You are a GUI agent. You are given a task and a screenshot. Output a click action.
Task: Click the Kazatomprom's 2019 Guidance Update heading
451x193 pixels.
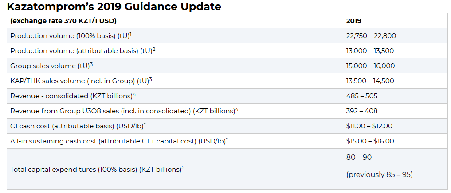(x=114, y=7)
